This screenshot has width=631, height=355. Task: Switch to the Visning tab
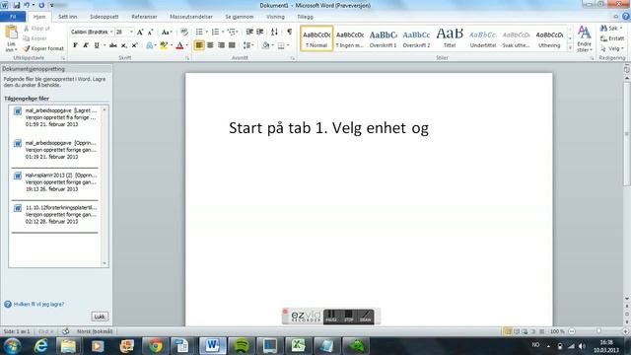(275, 17)
